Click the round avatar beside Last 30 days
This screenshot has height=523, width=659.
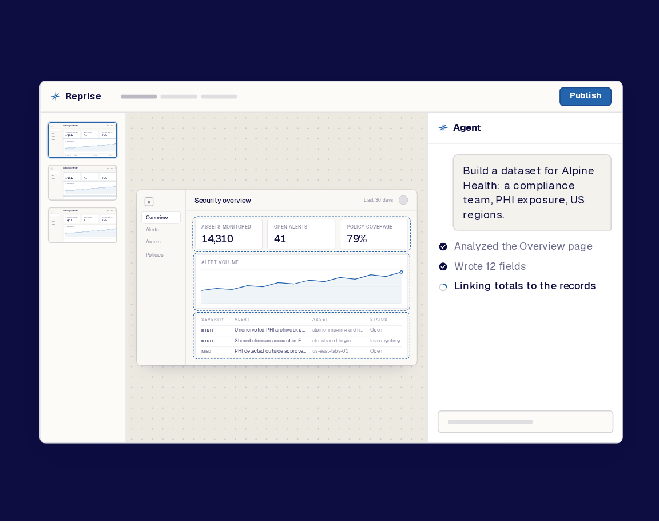[403, 200]
